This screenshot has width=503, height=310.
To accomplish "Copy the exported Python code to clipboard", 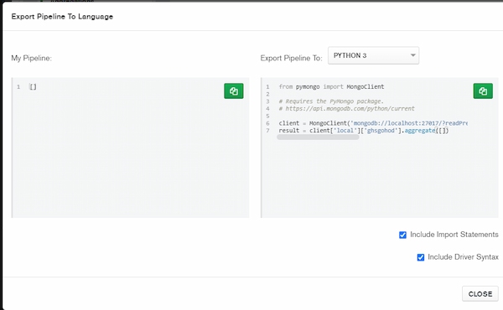I will coord(483,91).
